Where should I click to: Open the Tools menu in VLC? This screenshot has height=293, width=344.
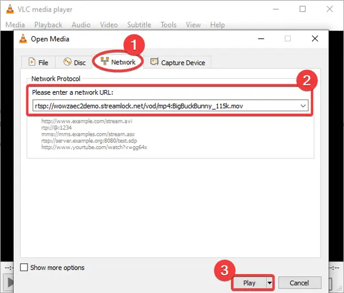coord(169,25)
